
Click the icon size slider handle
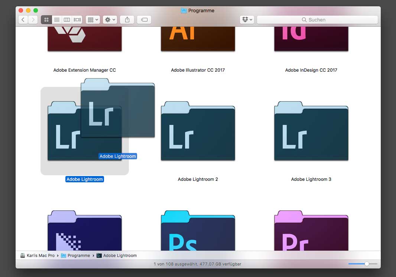pos(367,264)
